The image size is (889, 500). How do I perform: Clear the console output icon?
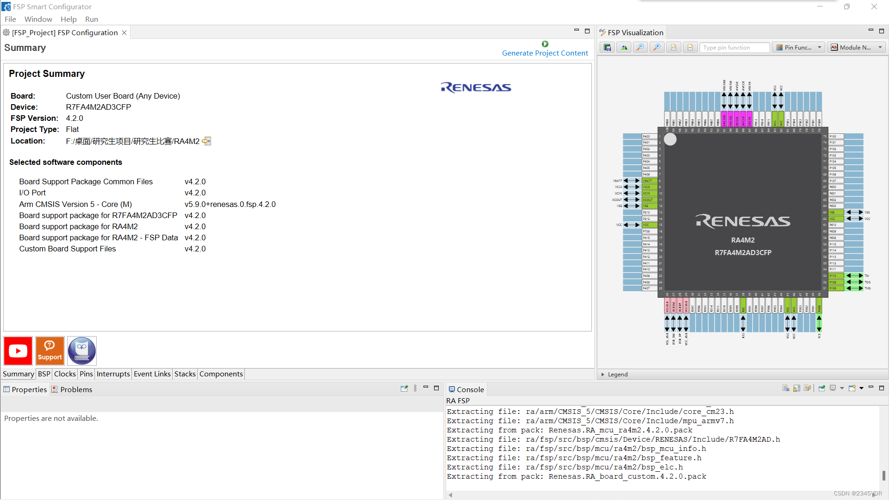(x=786, y=388)
